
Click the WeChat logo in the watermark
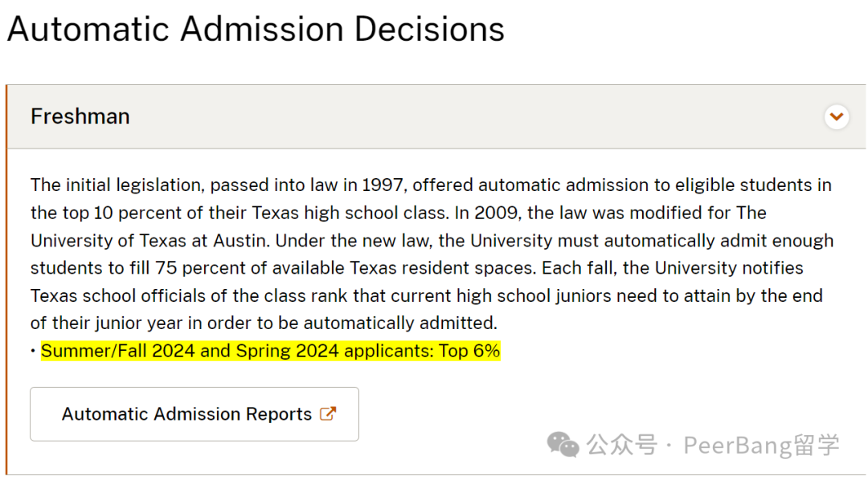pyautogui.click(x=563, y=445)
